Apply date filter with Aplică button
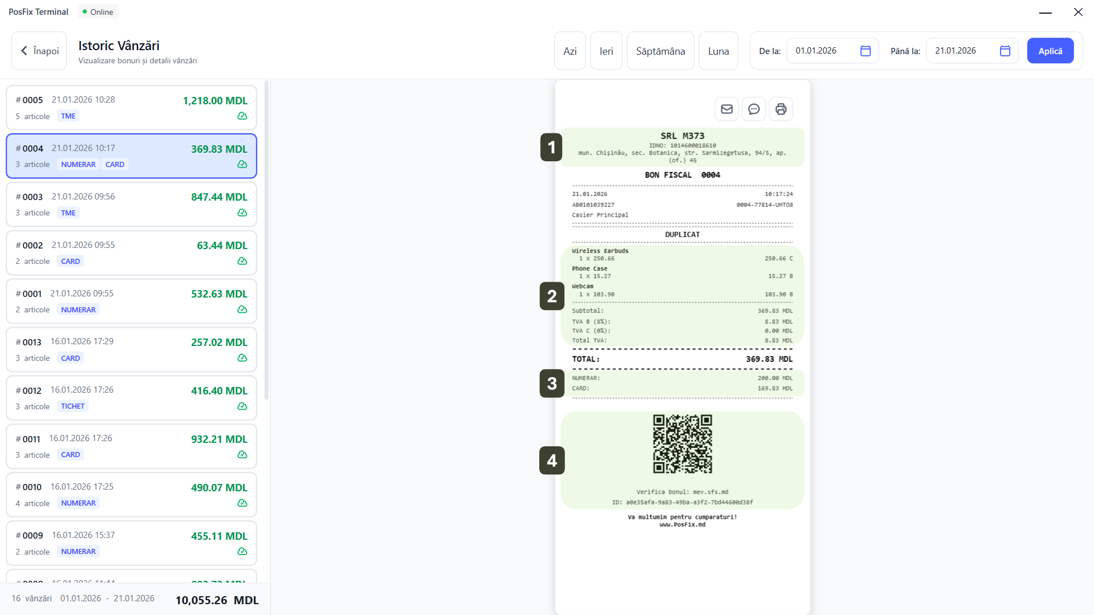Screen dimensions: 1094x615 [1050, 51]
